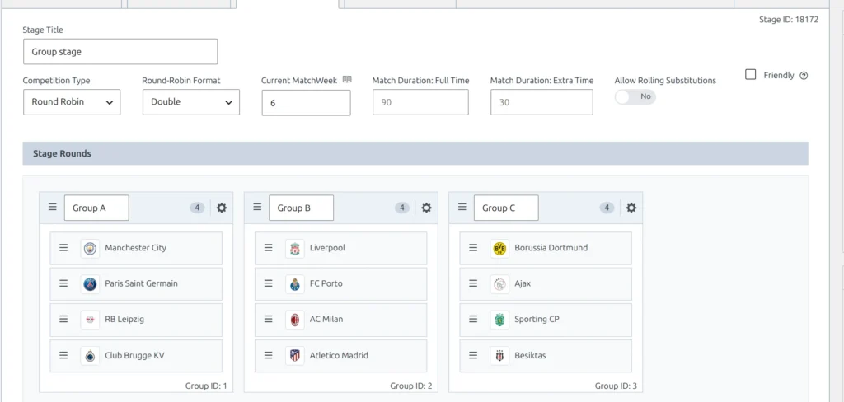Image resolution: width=844 pixels, height=402 pixels.
Task: Click the Current MatchWeek info icon
Action: point(347,80)
